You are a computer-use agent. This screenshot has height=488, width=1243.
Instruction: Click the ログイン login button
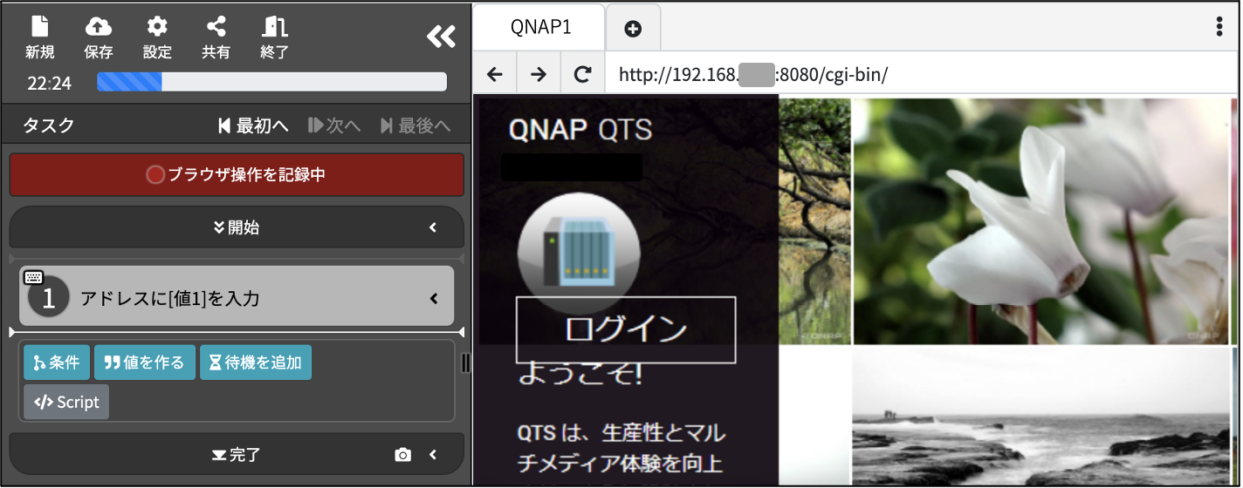(626, 329)
